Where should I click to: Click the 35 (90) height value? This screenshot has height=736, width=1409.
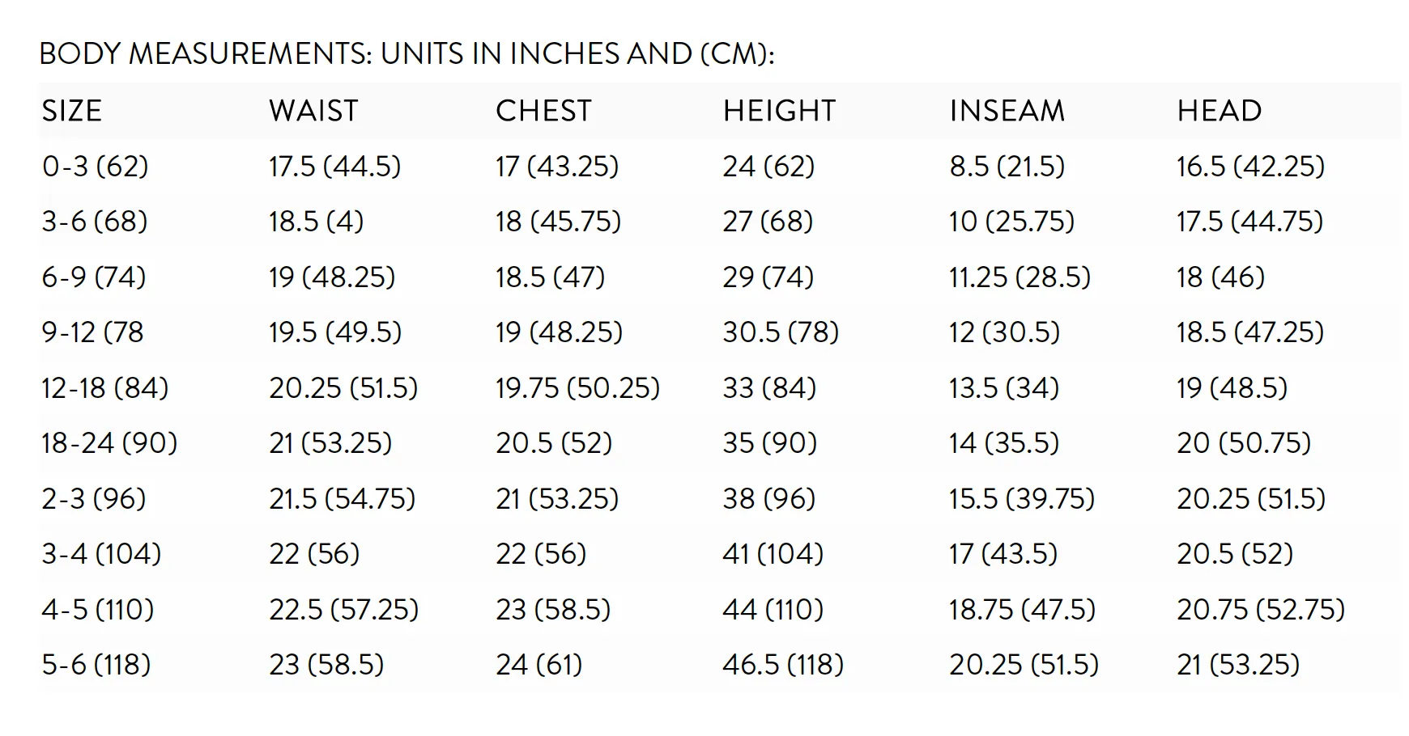(770, 443)
